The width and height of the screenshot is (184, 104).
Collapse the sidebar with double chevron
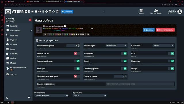click(29, 98)
